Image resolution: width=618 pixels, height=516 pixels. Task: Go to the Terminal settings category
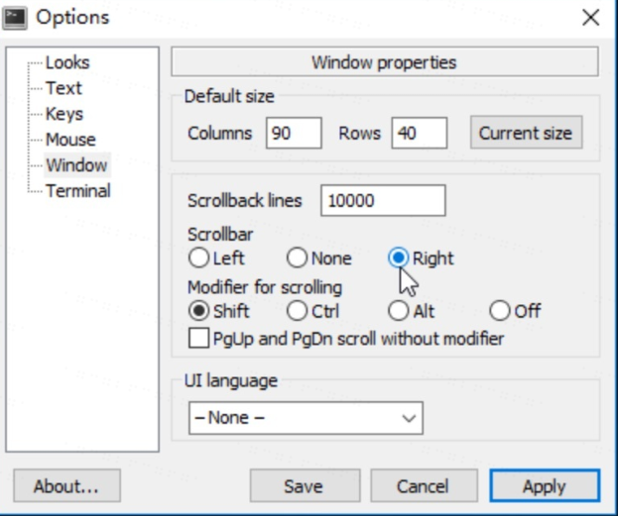click(78, 191)
